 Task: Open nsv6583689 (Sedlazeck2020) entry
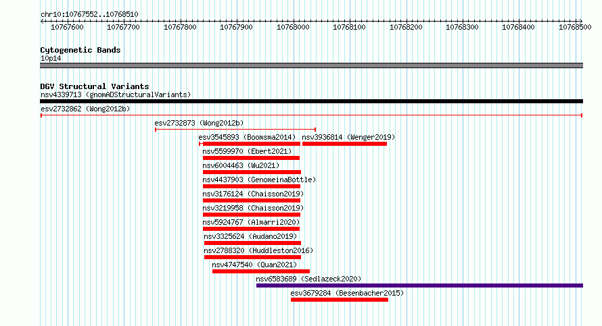[308, 279]
